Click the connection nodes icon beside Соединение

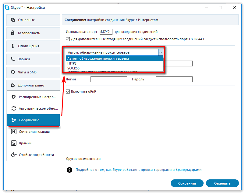14,120
